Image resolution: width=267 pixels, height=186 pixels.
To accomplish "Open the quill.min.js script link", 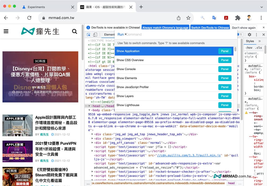I will pos(189,155).
